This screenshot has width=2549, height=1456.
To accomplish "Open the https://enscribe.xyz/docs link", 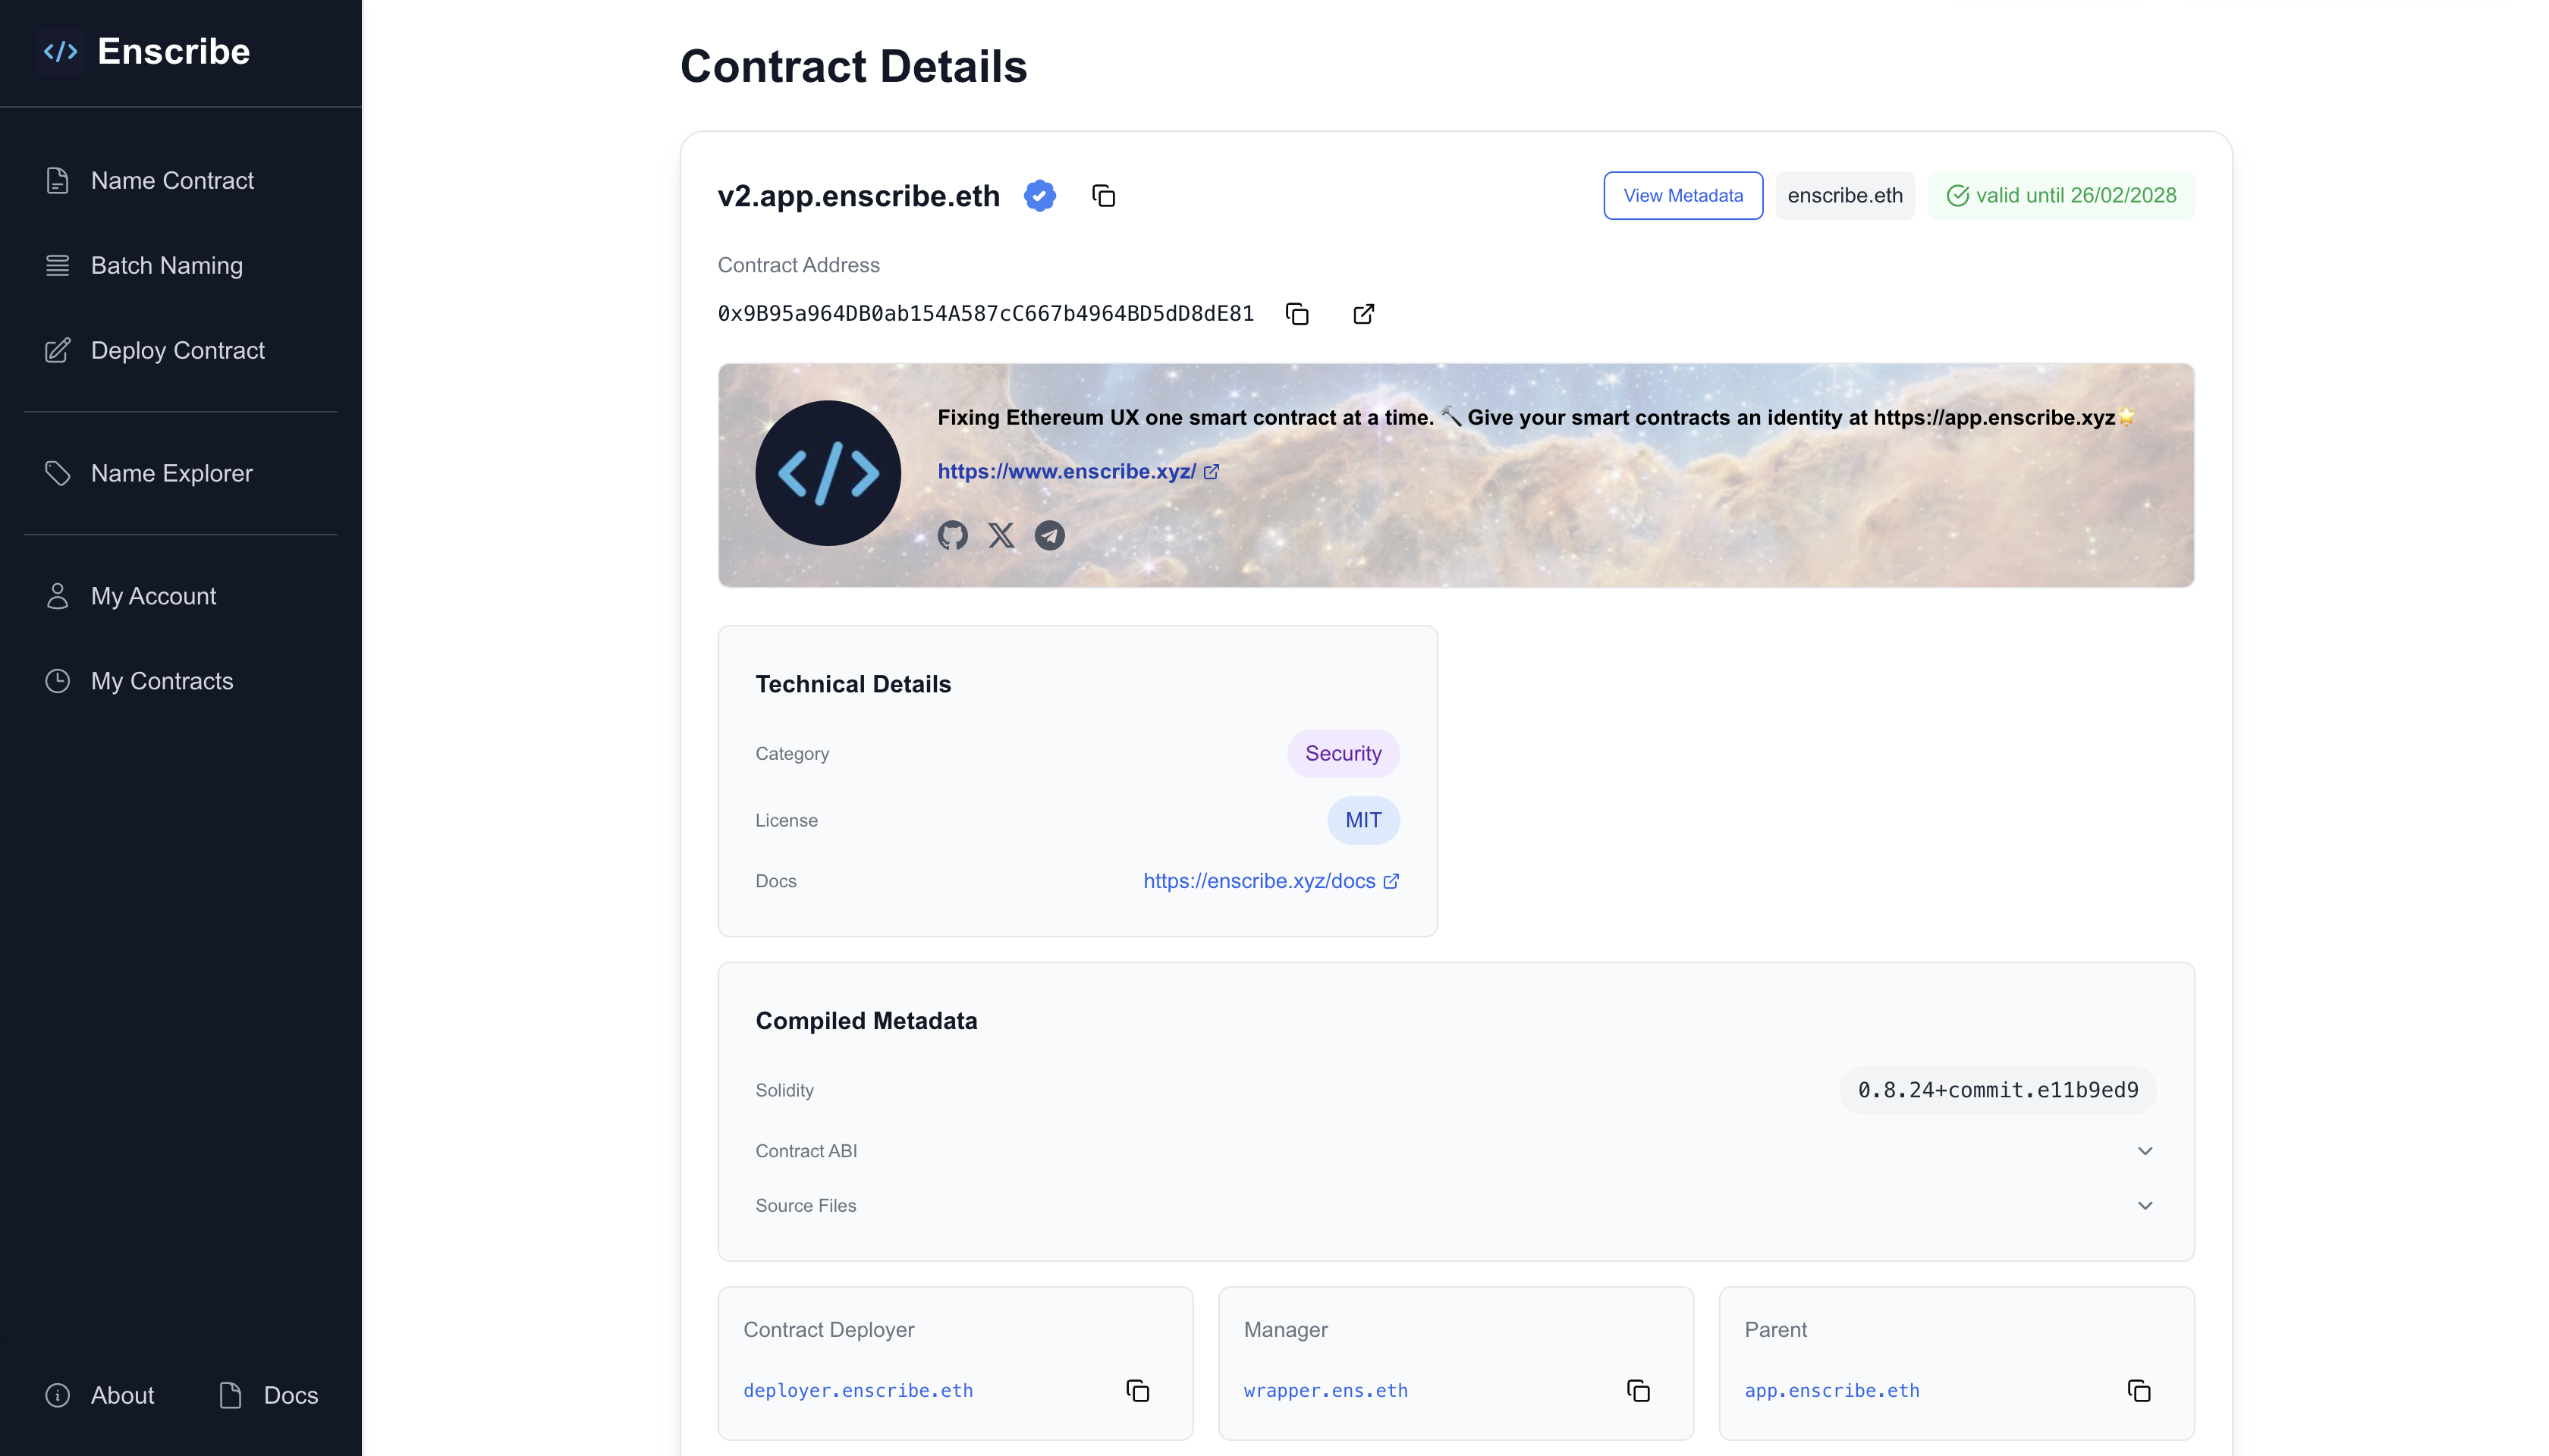I will pyautogui.click(x=1261, y=881).
